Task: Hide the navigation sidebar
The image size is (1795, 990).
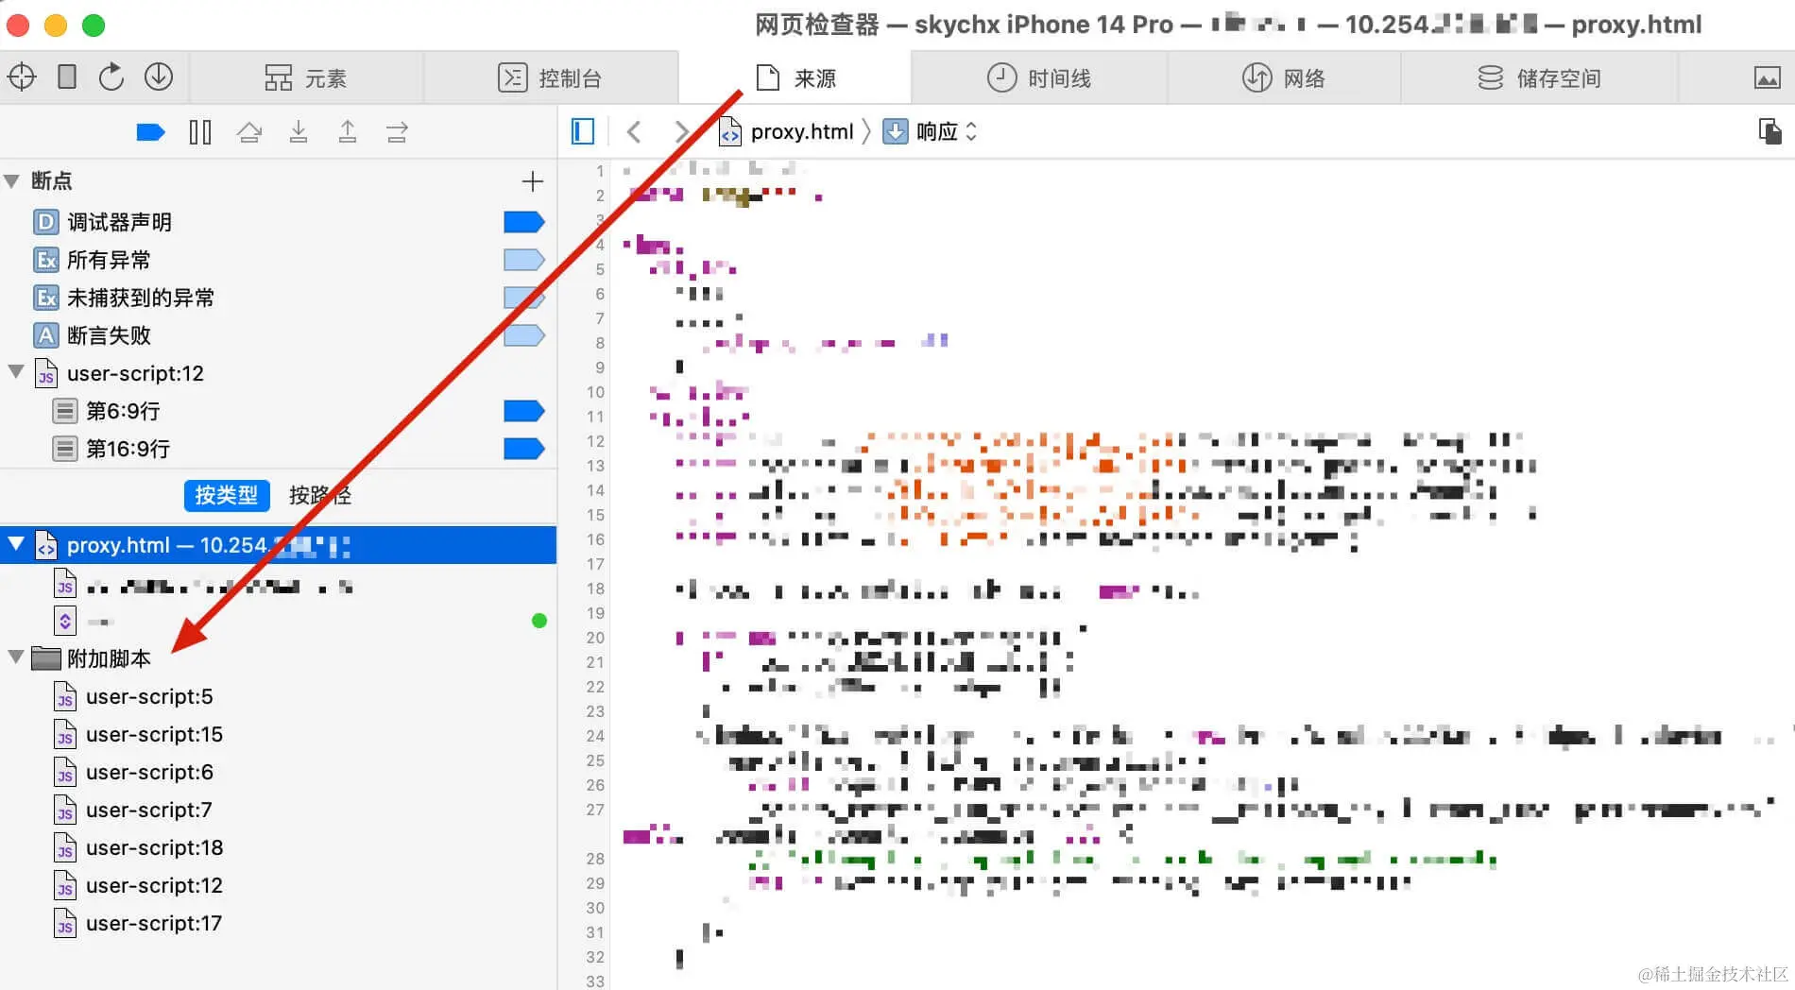Action: (583, 131)
